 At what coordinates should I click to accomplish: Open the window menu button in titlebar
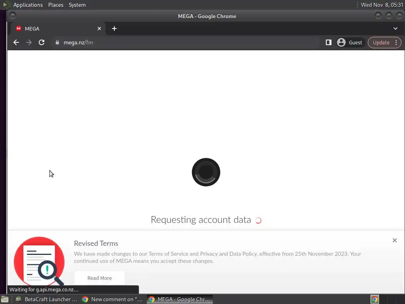12,16
